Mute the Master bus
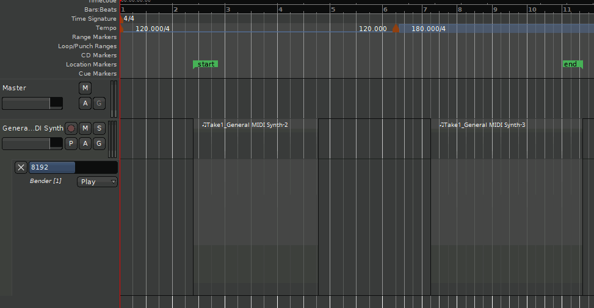Image resolution: width=594 pixels, height=308 pixels. tap(85, 88)
